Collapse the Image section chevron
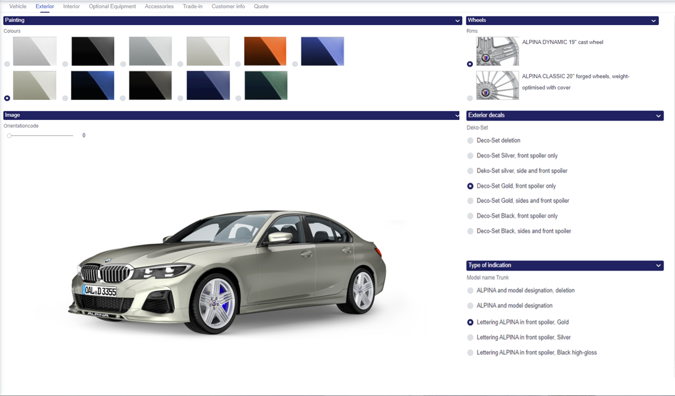 coord(457,115)
